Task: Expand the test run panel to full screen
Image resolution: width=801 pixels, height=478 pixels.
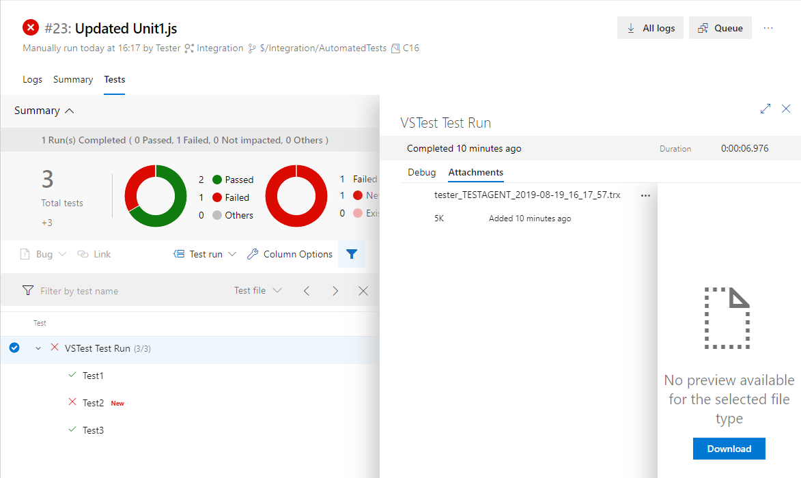Action: pyautogui.click(x=765, y=109)
